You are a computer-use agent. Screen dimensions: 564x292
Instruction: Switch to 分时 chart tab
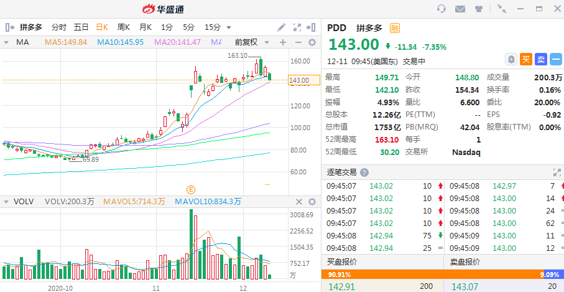point(59,27)
